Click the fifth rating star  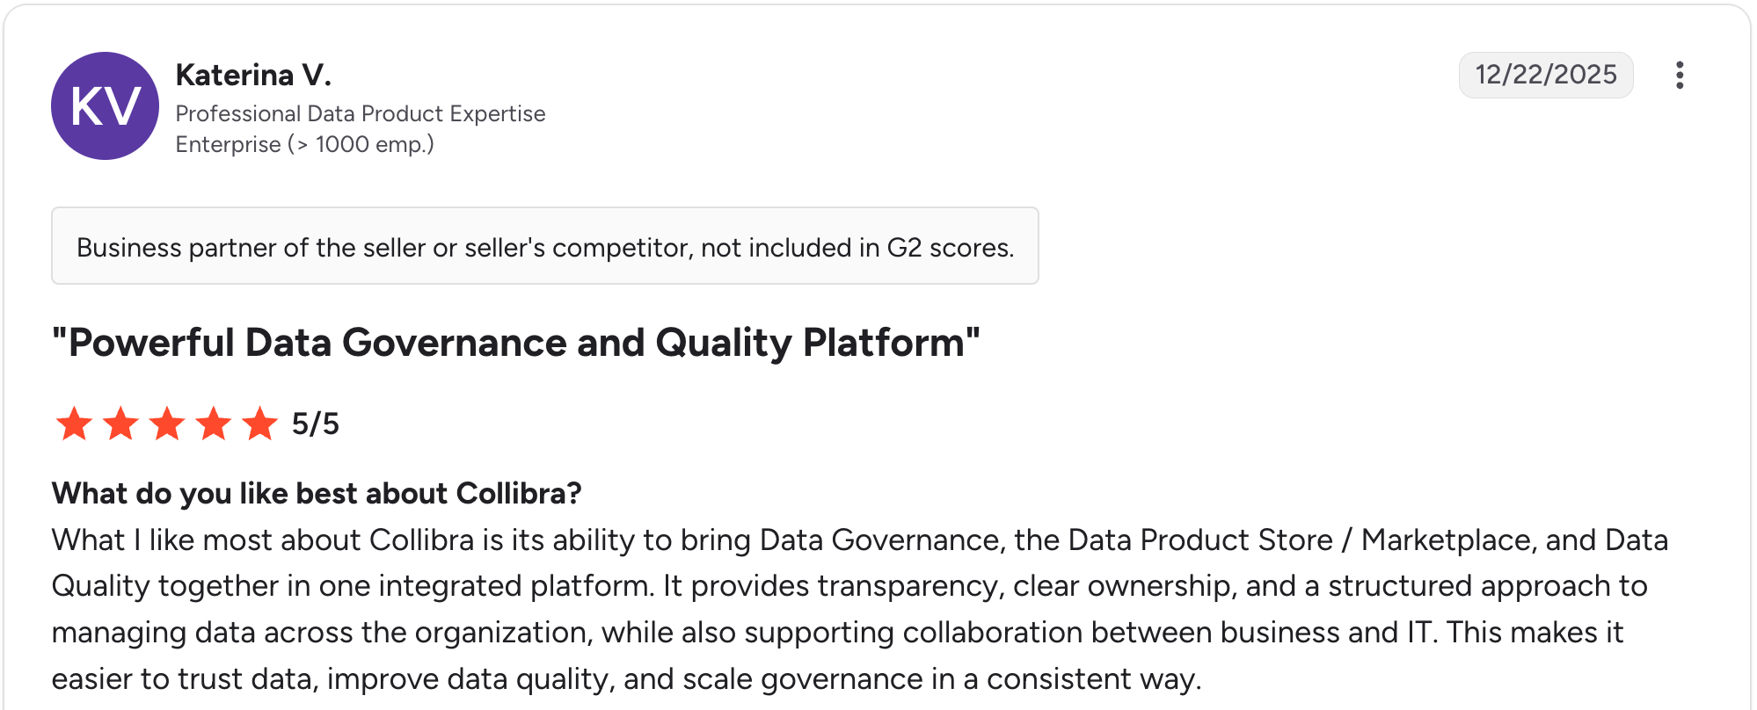pyautogui.click(x=260, y=424)
